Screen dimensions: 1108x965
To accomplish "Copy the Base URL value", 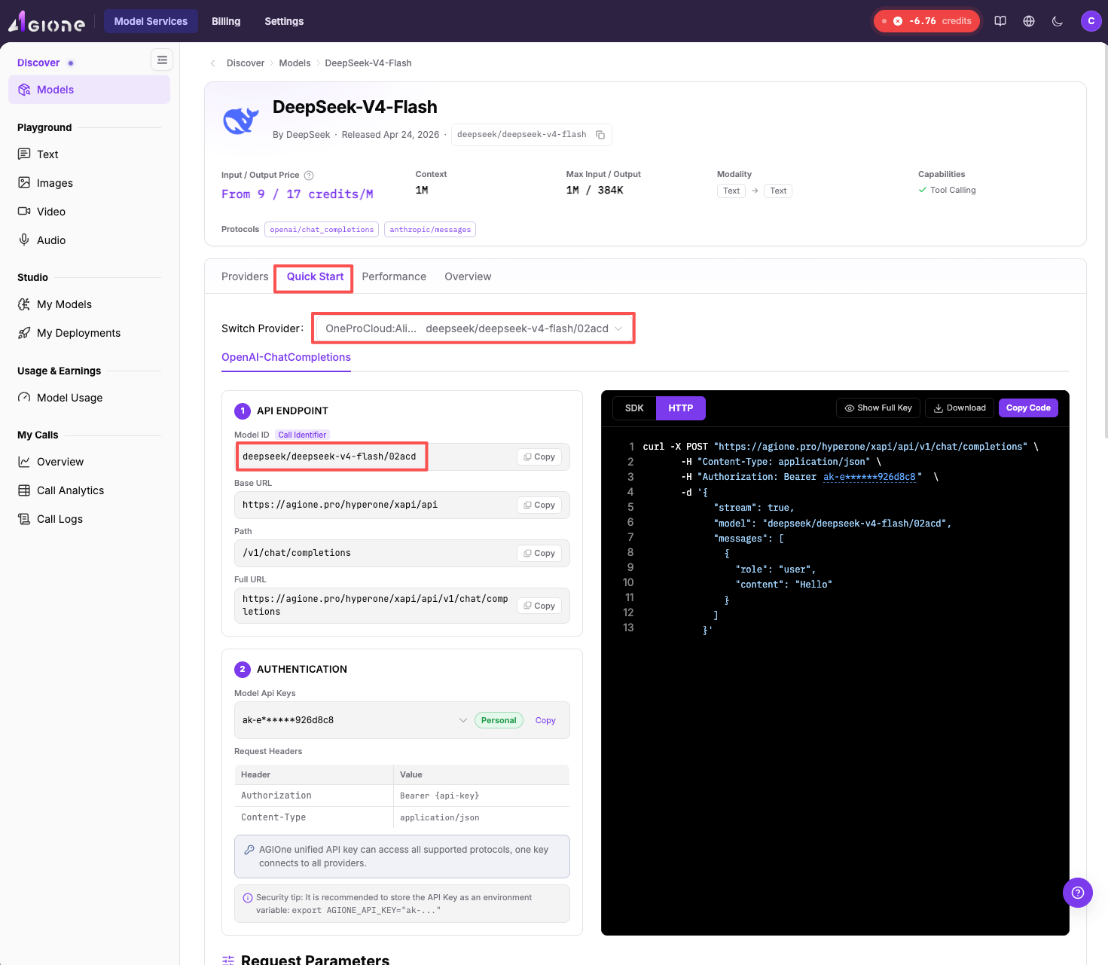I will 539,505.
